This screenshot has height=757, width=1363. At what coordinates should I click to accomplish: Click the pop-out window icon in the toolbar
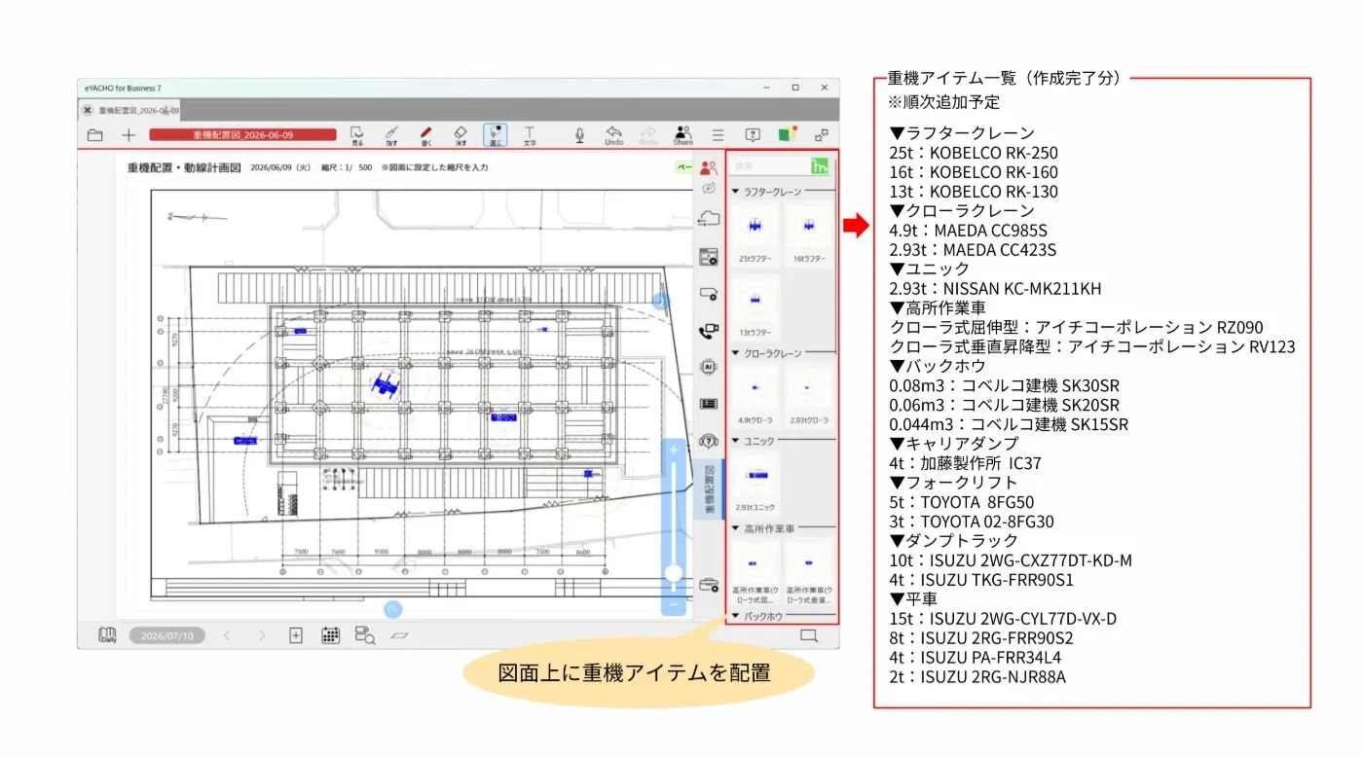coord(822,135)
